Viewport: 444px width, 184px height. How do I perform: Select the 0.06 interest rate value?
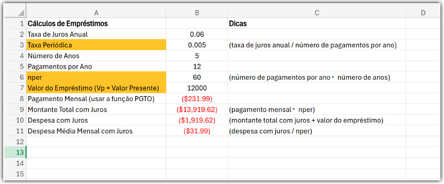point(197,34)
